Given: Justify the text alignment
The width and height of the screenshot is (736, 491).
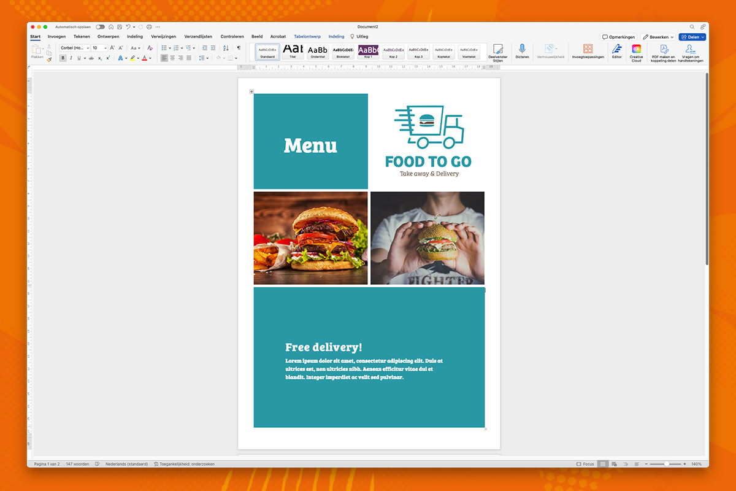Looking at the screenshot, I should pos(189,58).
